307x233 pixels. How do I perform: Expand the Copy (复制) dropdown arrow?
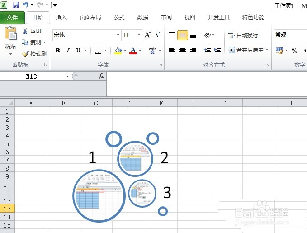point(45,43)
